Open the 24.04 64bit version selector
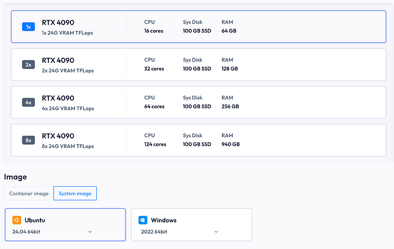The width and height of the screenshot is (394, 249). (52, 232)
